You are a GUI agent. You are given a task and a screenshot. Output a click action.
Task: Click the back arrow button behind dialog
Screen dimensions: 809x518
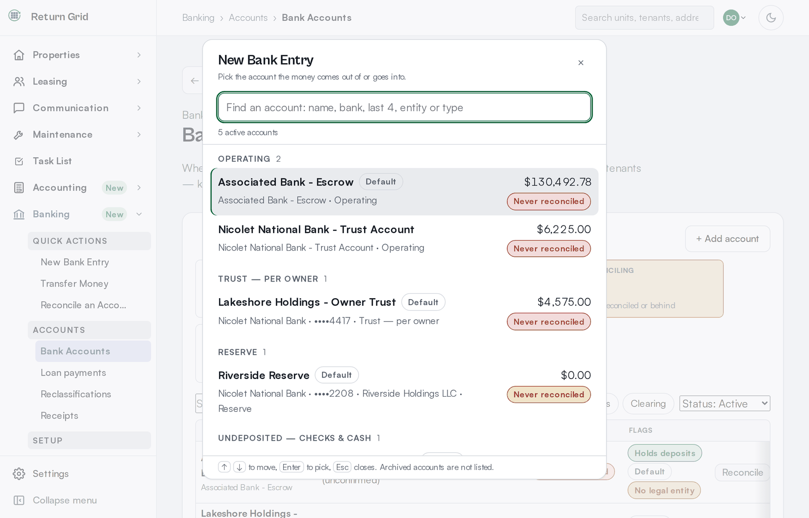pos(194,80)
